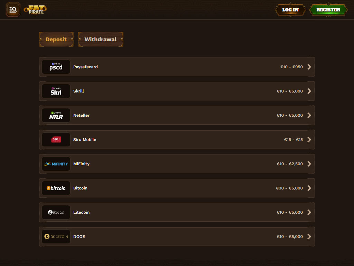Expand Neteller row chevron
The height and width of the screenshot is (266, 354).
[309, 115]
